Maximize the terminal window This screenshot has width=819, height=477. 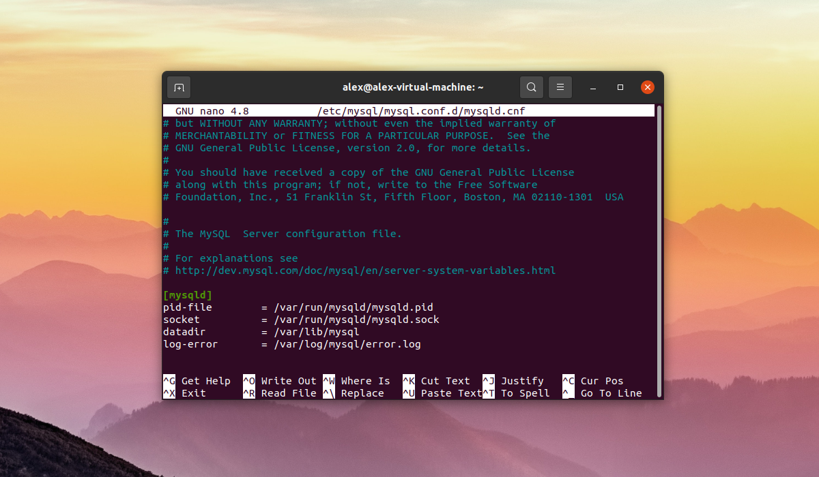[620, 87]
